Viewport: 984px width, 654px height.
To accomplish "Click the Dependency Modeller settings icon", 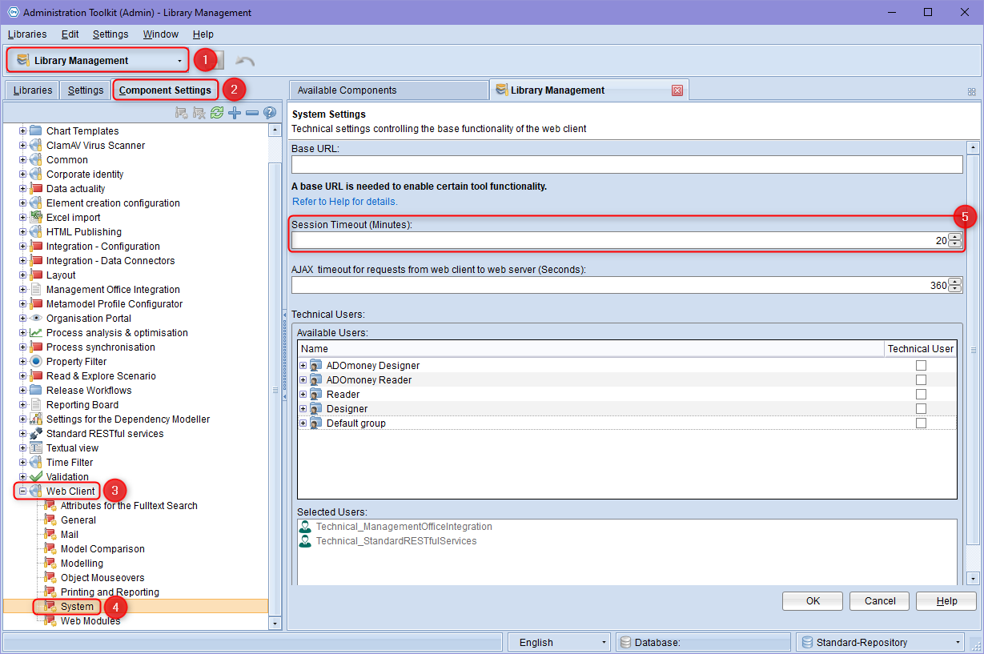I will [x=36, y=419].
